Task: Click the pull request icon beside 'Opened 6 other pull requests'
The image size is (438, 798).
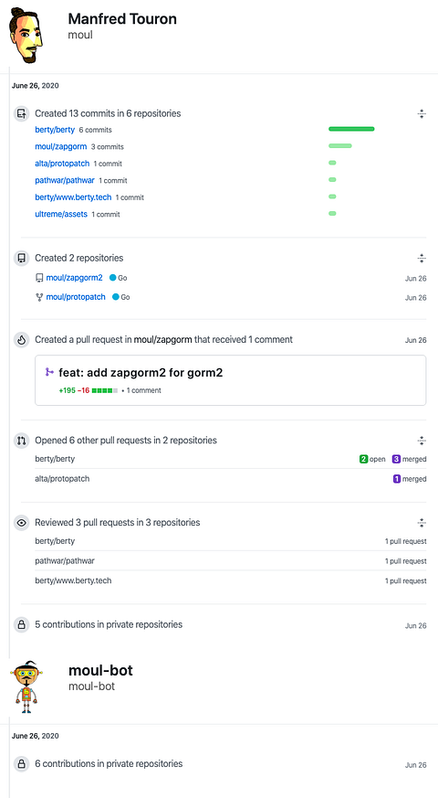Action: tap(21, 441)
